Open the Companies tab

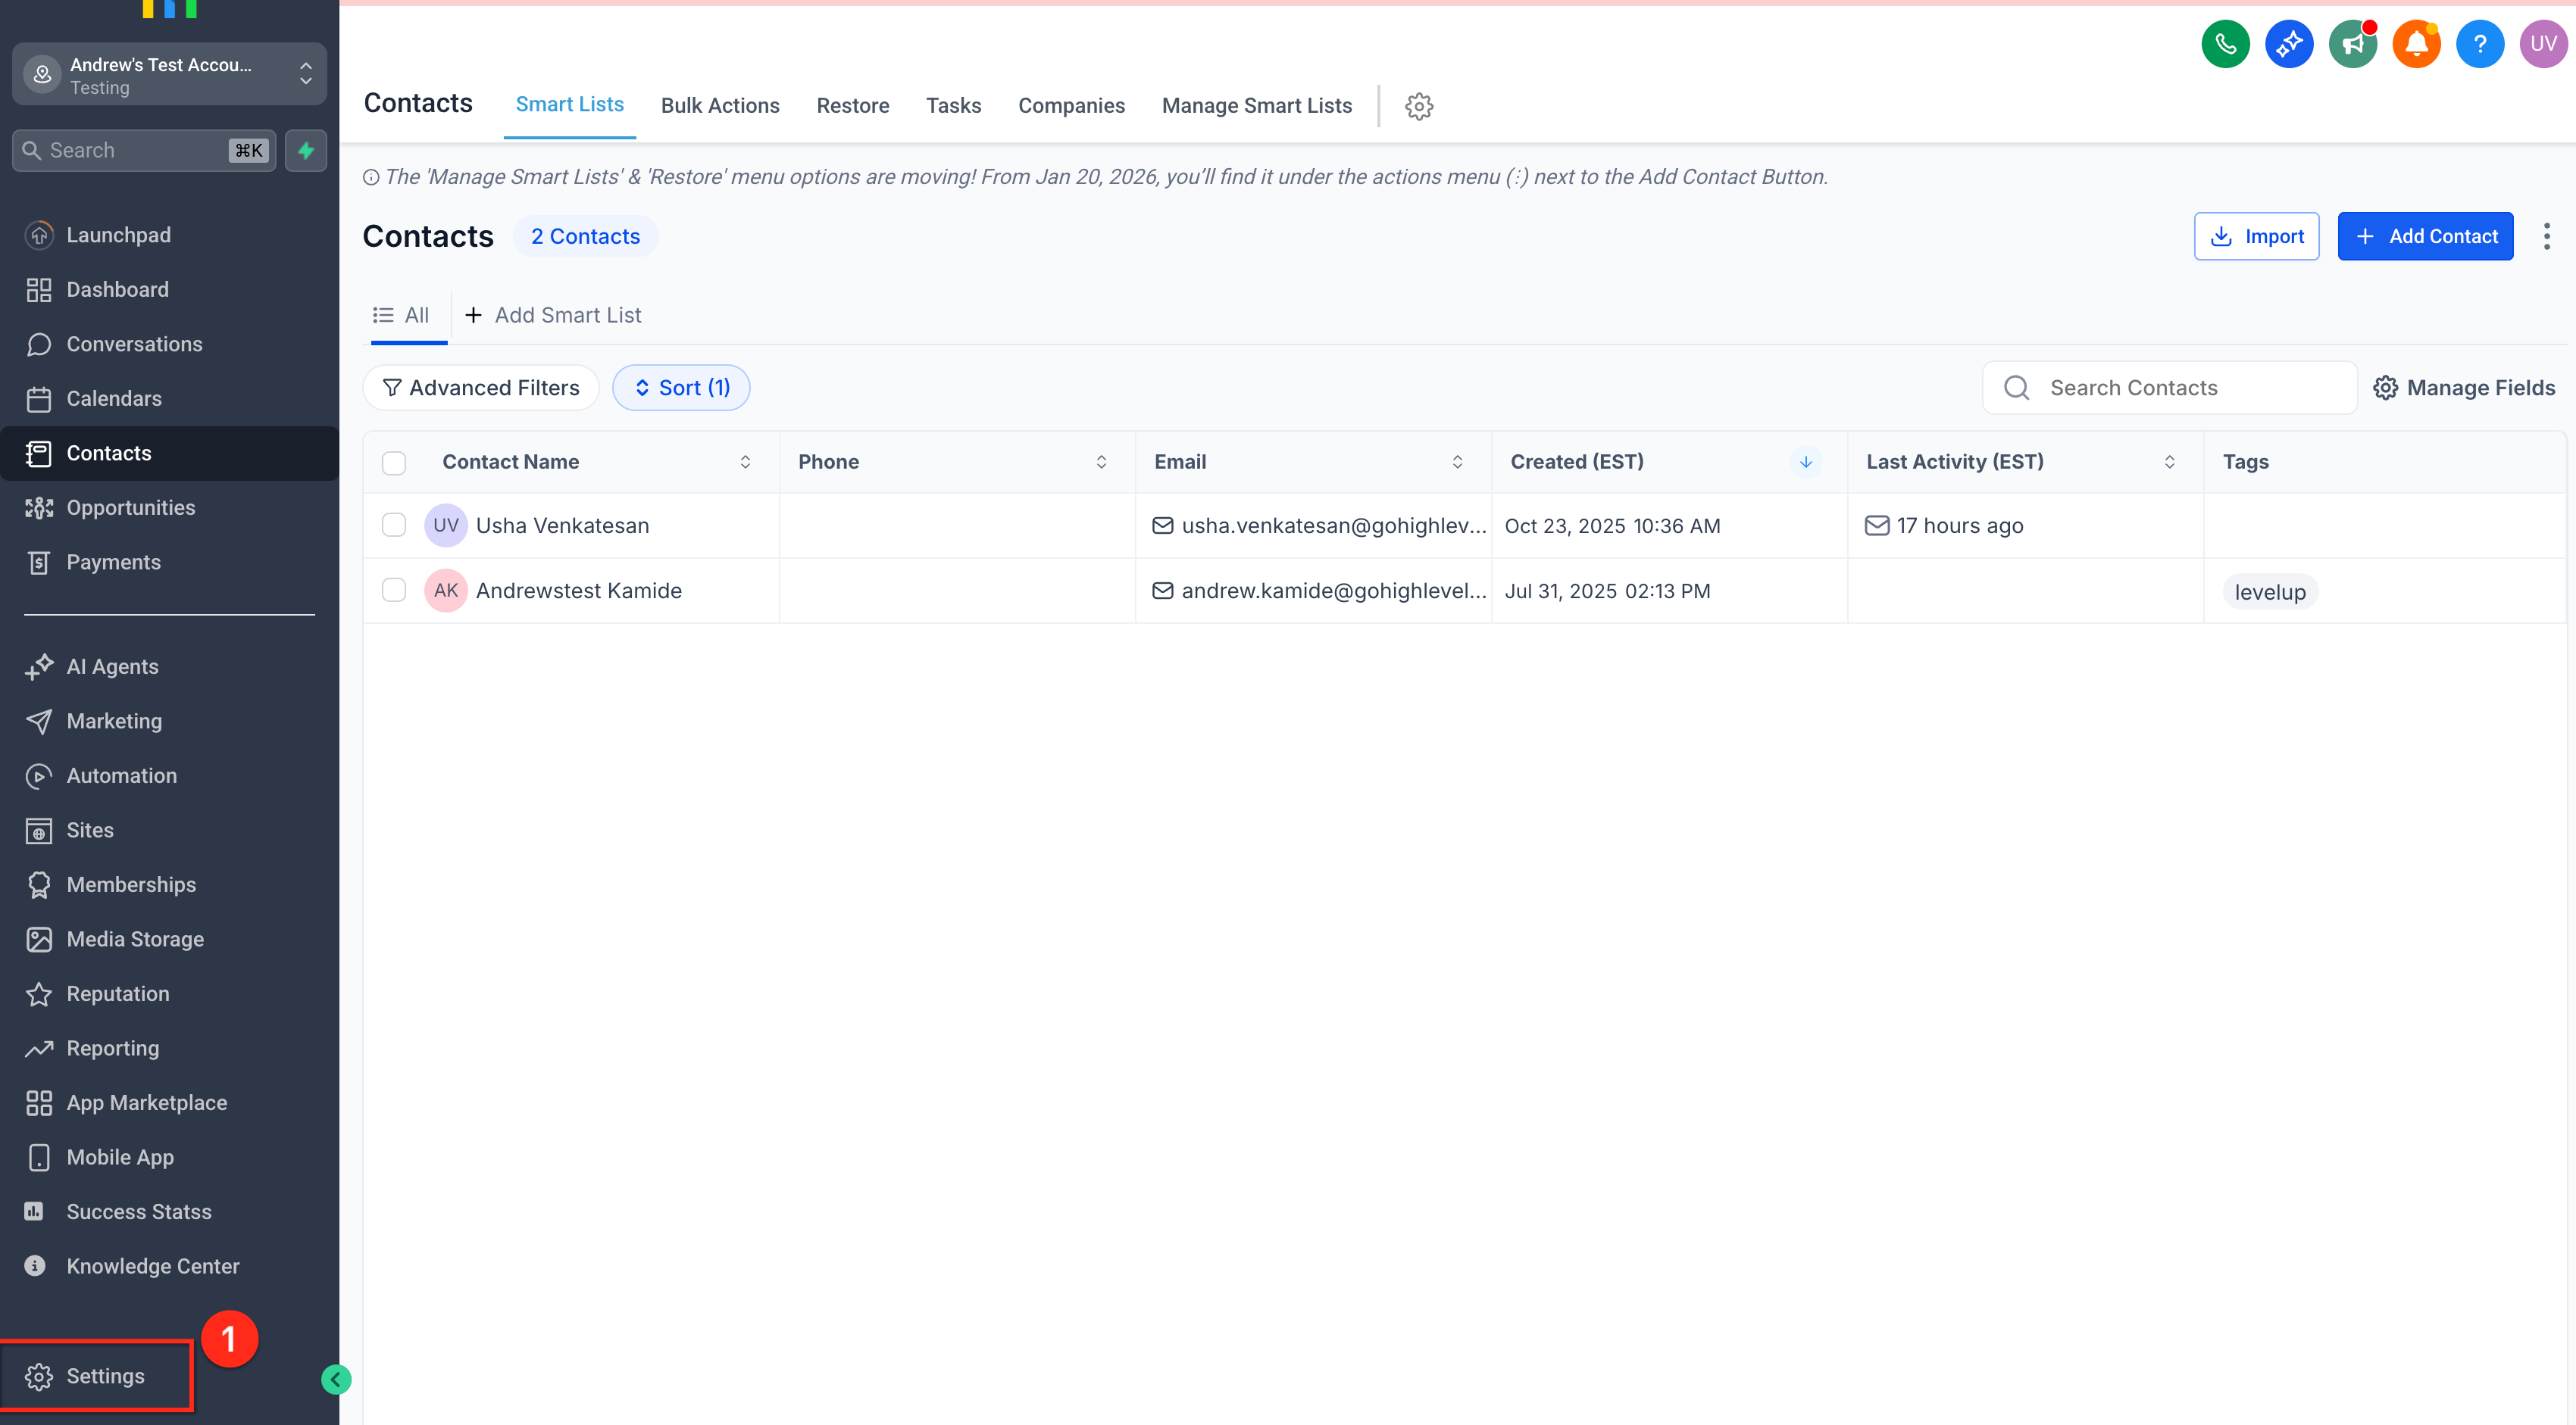click(x=1071, y=106)
